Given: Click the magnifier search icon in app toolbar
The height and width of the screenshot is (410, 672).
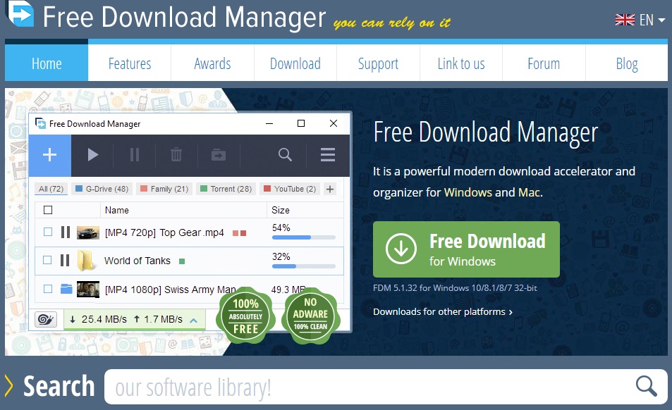Looking at the screenshot, I should click(x=285, y=154).
